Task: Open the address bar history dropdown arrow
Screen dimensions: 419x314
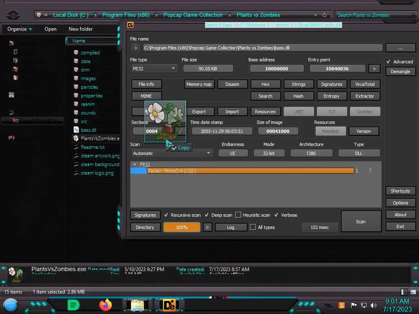Action: click(315, 15)
